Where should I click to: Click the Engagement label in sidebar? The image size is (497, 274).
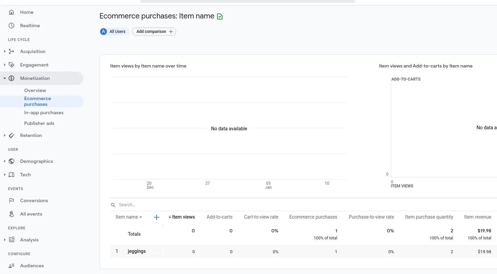[x=34, y=65]
